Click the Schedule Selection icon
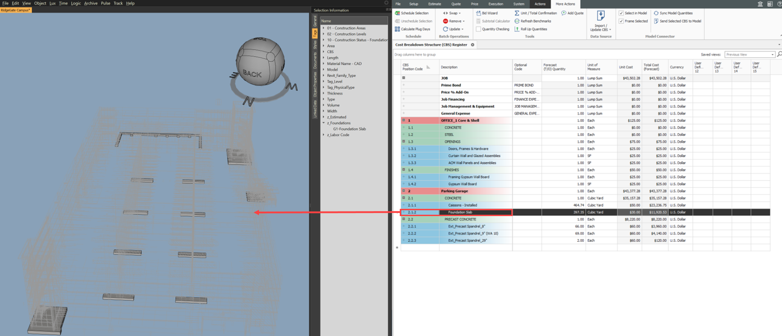The width and height of the screenshot is (782, 336). point(397,13)
